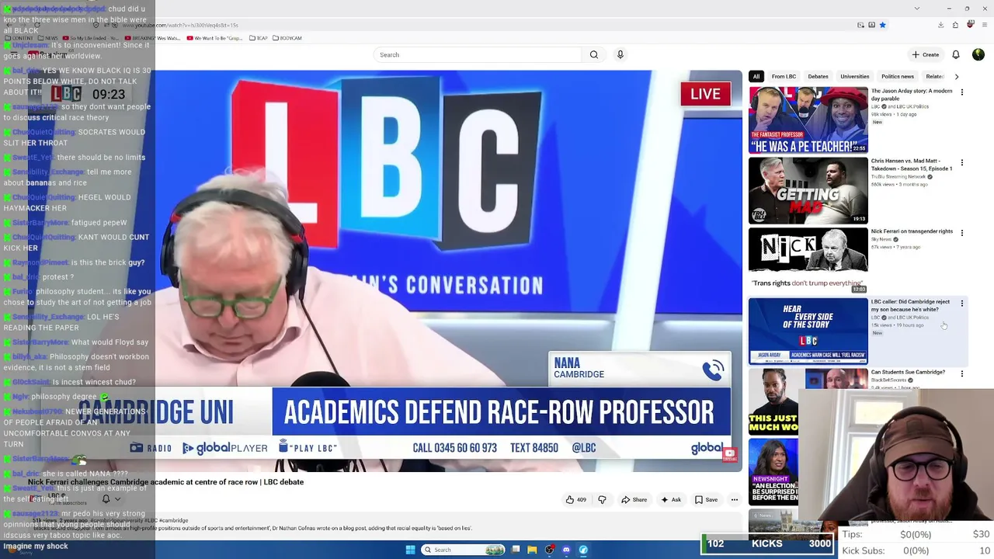
Task: Open the red-badged extension icon in browser toolbar
Action: (970, 25)
